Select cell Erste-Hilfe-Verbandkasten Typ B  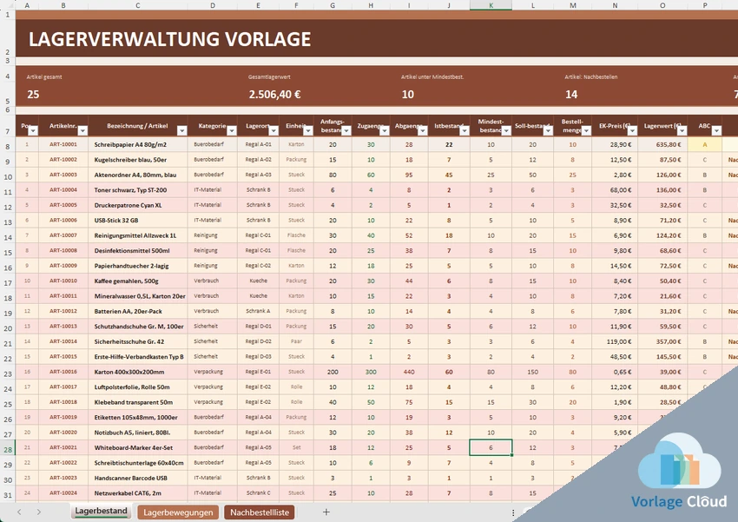[138, 357]
